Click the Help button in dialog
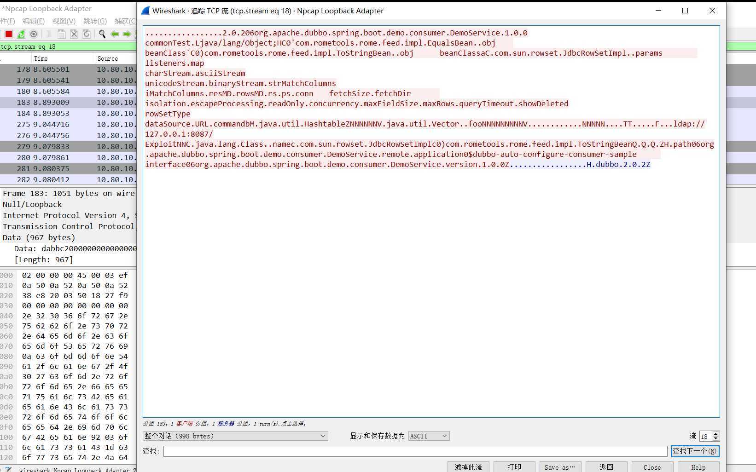The image size is (756, 472). (698, 467)
